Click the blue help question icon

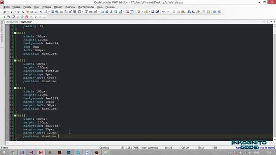(x=214, y=12)
